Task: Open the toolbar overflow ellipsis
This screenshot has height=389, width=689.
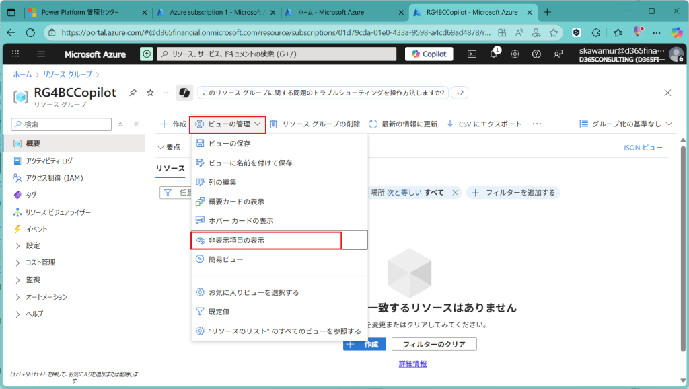Action: click(x=536, y=124)
